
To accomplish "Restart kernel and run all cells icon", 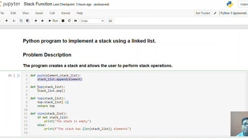I will pos(76,21).
